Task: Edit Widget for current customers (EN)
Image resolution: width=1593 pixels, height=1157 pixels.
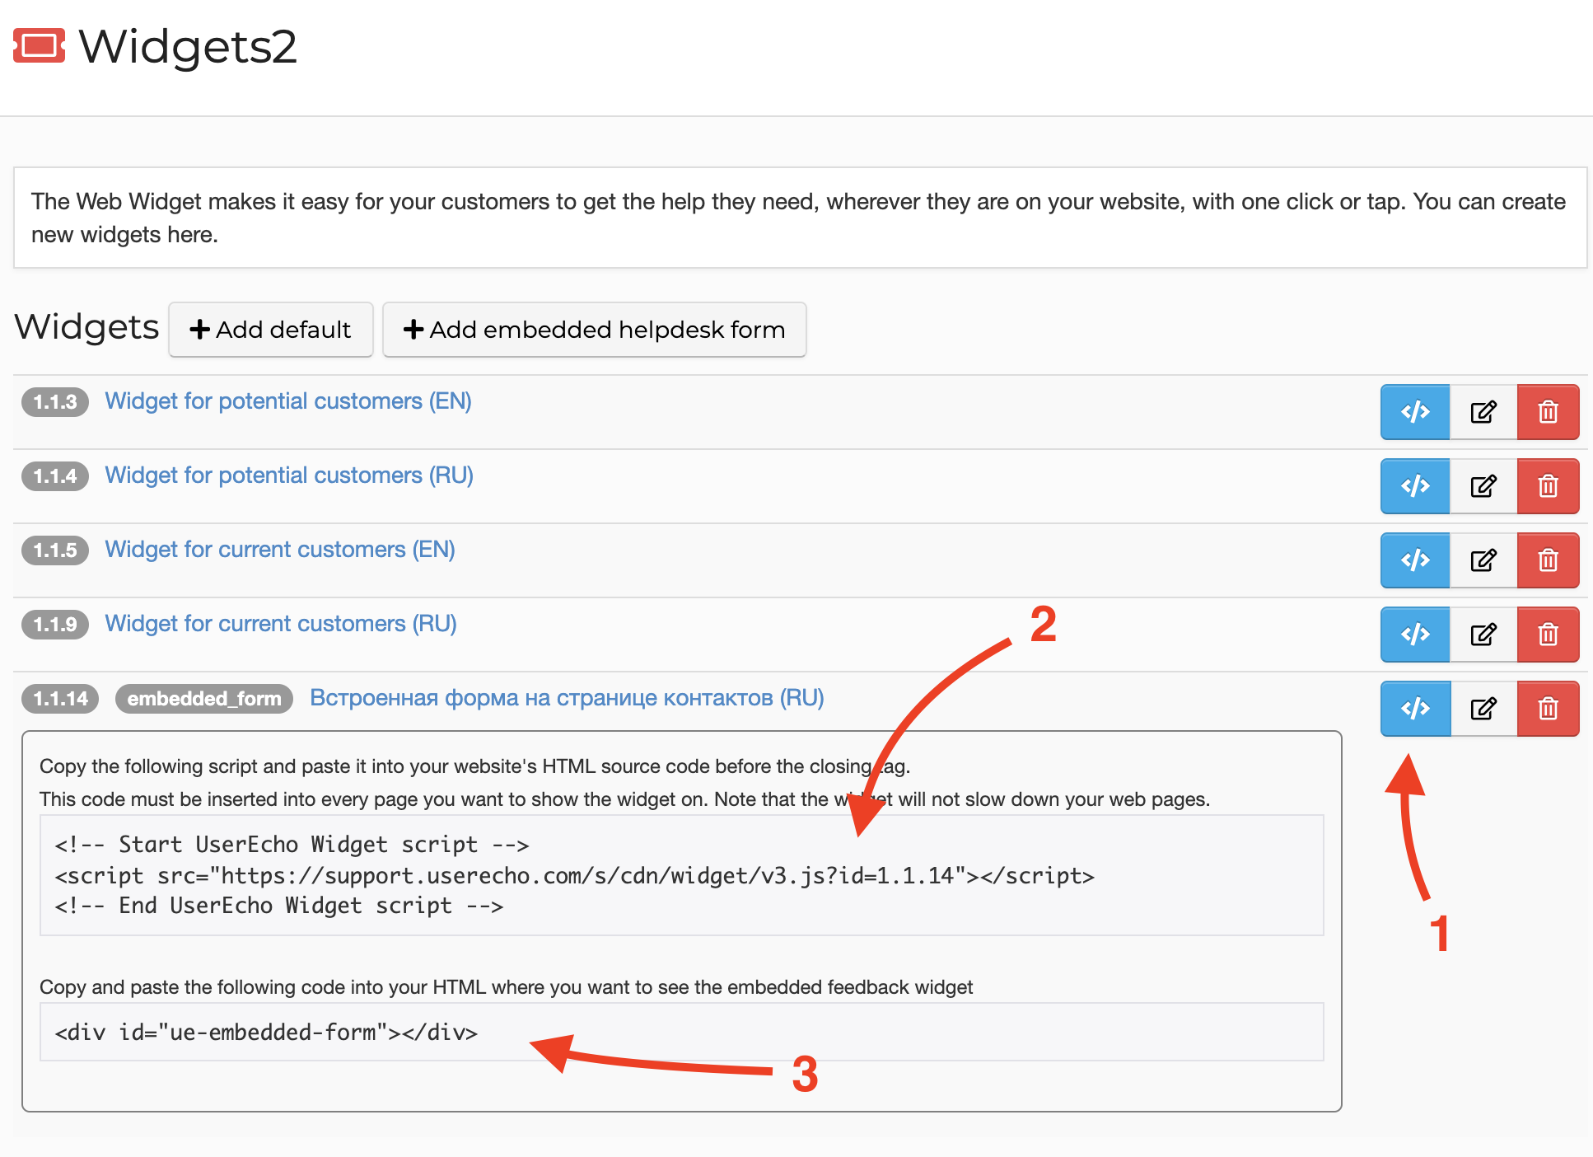Action: click(1483, 560)
